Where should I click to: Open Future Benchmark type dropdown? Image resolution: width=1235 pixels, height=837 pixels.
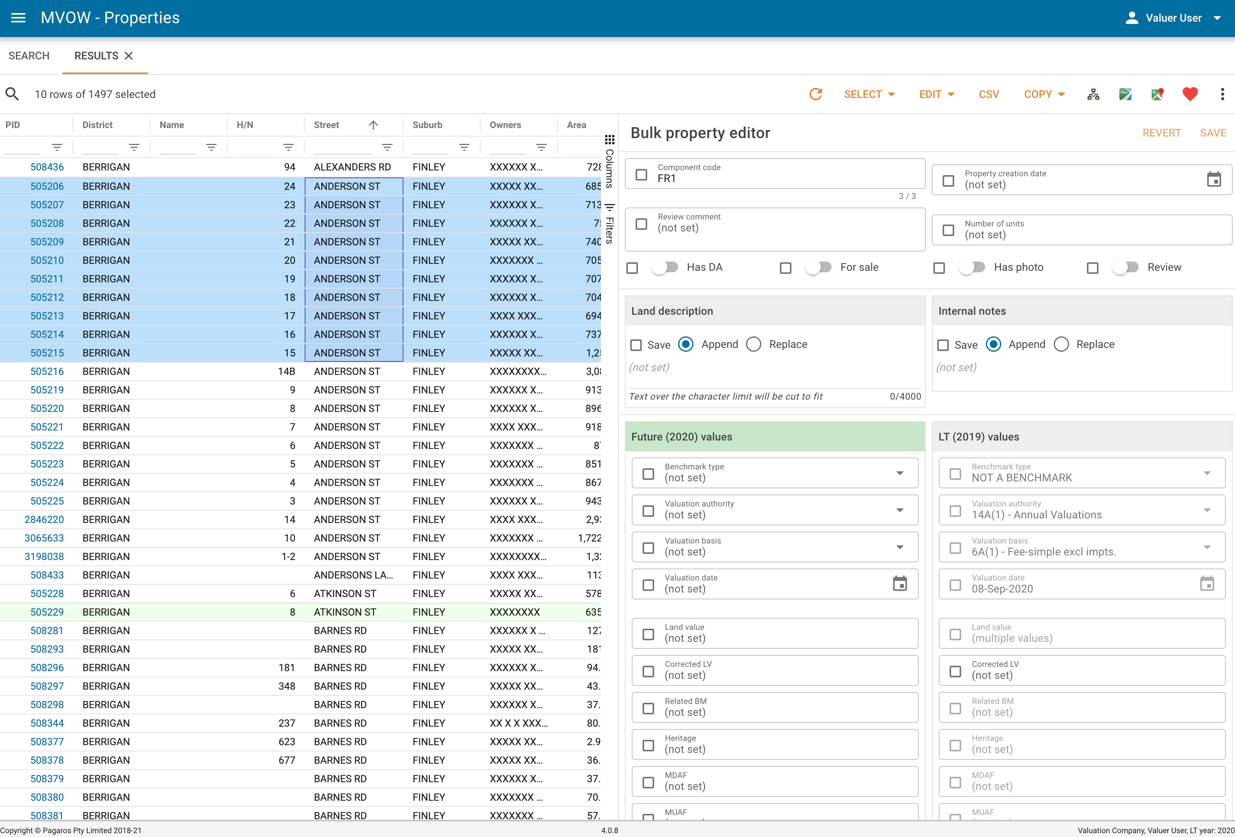pos(900,473)
